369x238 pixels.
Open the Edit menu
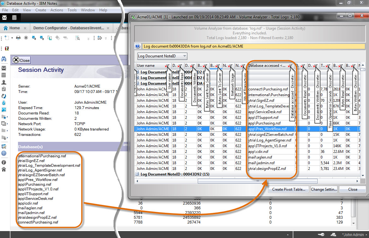coord(15,10)
